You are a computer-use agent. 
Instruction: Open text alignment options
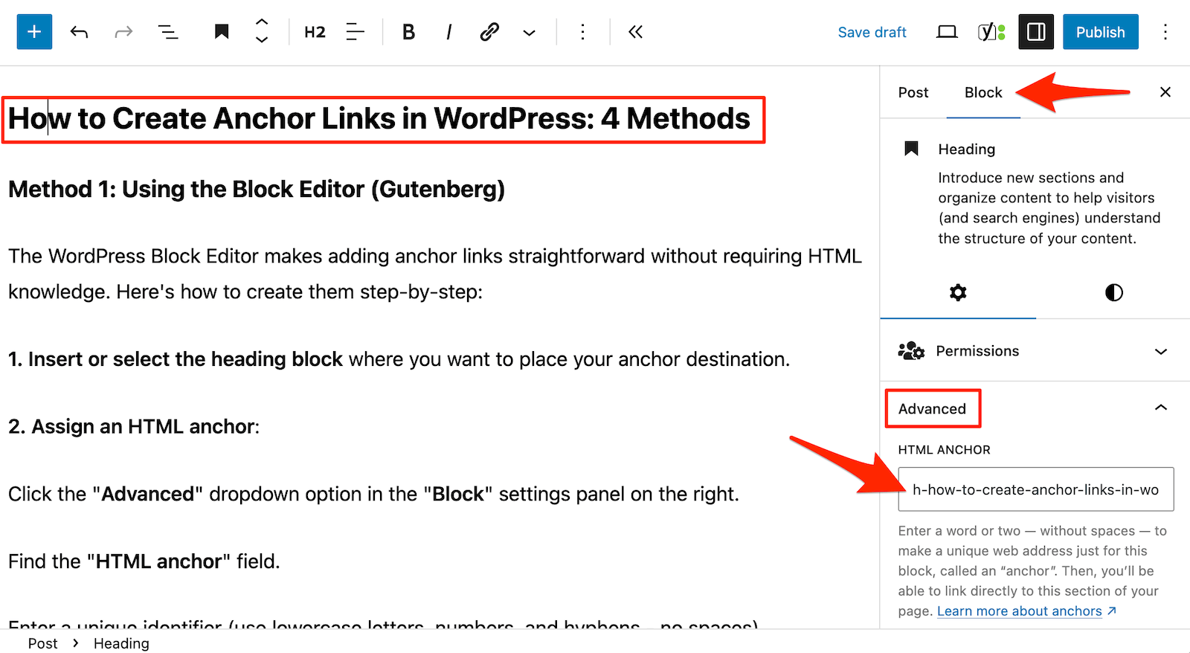coord(356,32)
